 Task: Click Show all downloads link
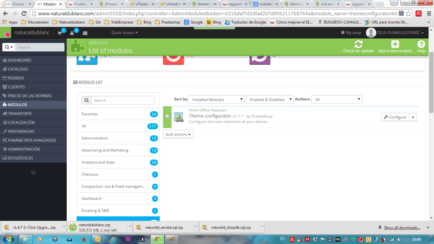pos(402,228)
